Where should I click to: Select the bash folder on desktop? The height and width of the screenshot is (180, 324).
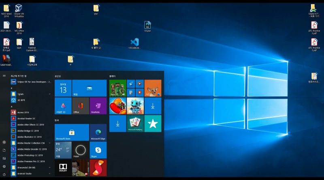(x=19, y=44)
